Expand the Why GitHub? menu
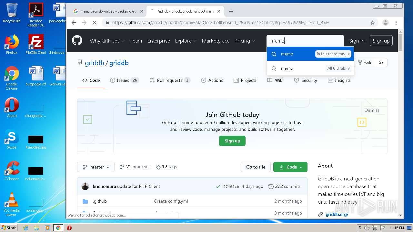 point(107,41)
